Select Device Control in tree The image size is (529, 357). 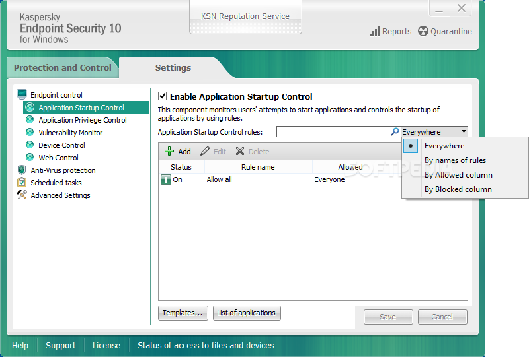(61, 145)
